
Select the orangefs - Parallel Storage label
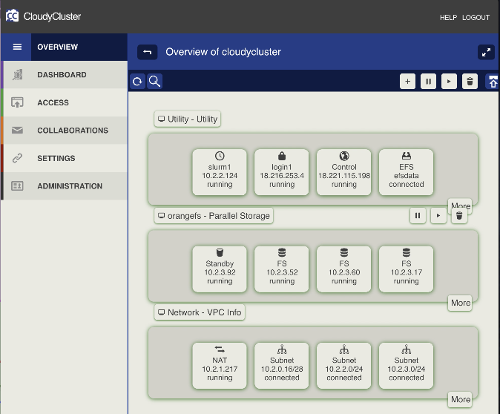coord(214,216)
